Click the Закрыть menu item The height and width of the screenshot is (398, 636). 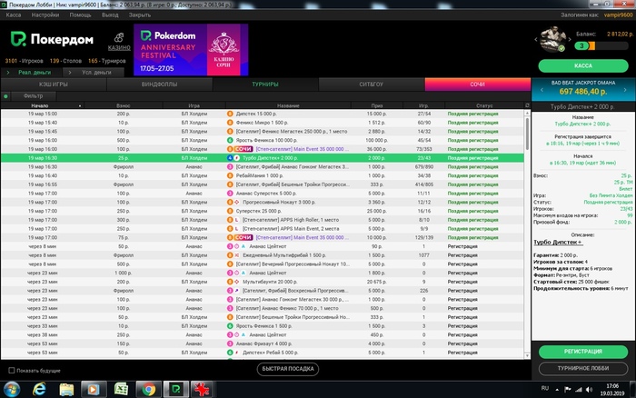point(140,15)
